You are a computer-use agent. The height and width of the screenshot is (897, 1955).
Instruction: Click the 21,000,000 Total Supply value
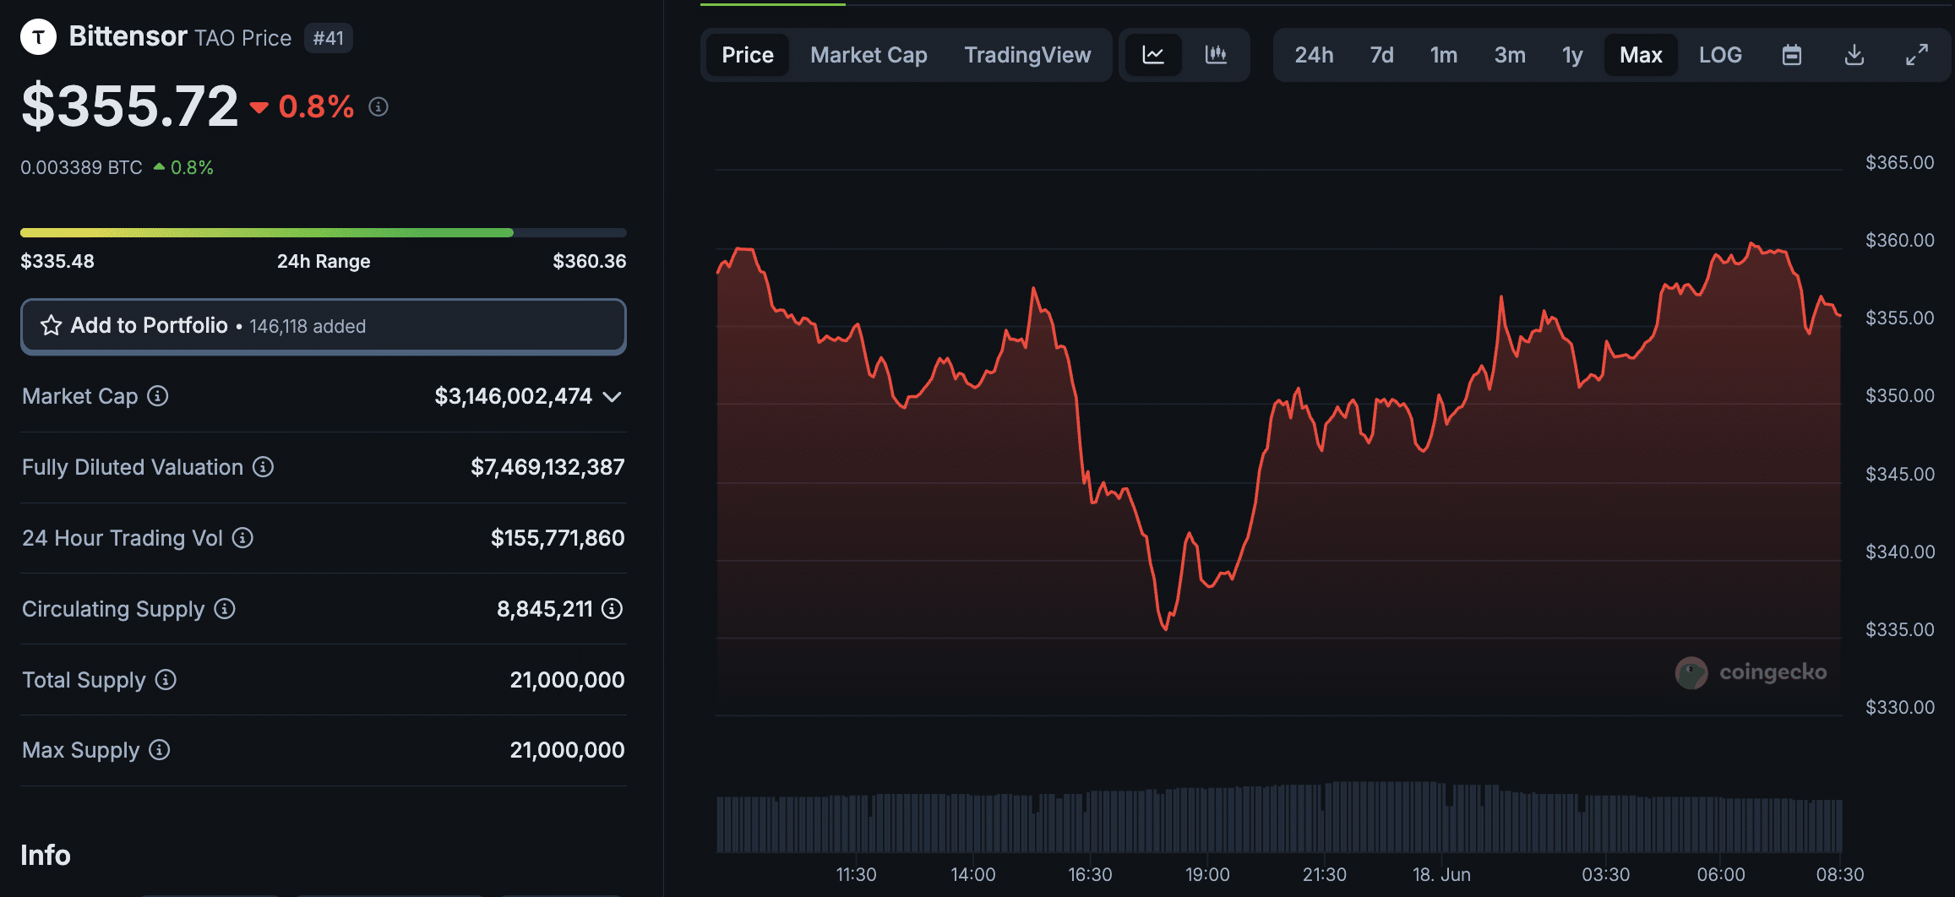pyautogui.click(x=567, y=680)
